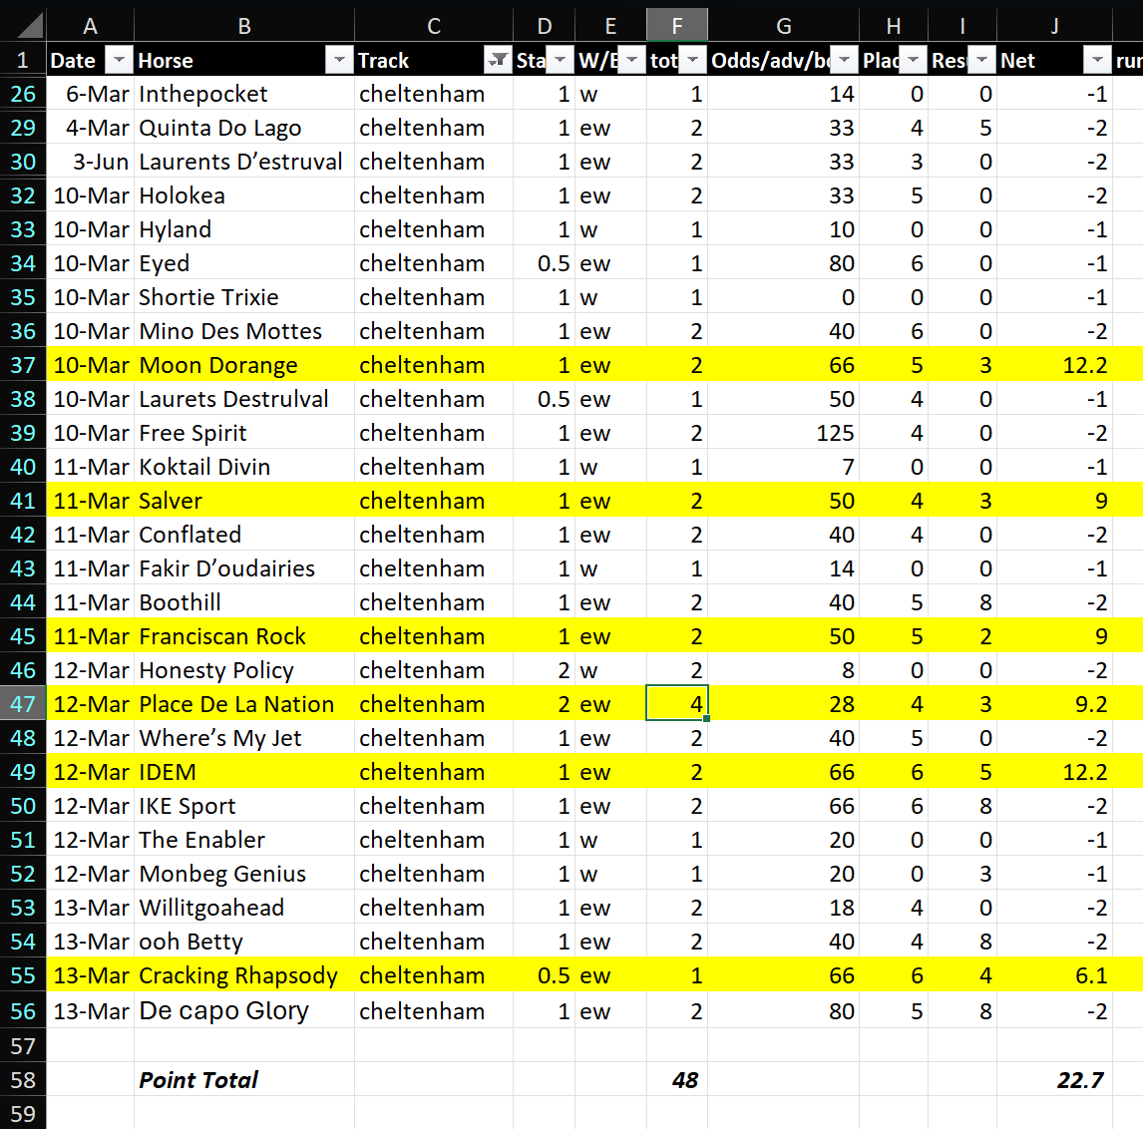This screenshot has height=1129, width=1143.
Task: Click the total points cell showing 48
Action: coord(677,1079)
